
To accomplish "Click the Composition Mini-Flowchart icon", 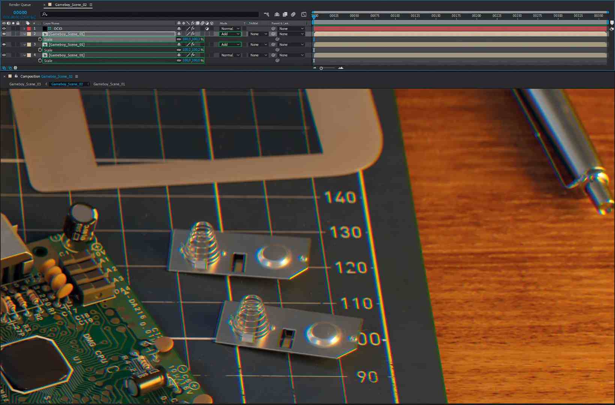I will point(266,14).
